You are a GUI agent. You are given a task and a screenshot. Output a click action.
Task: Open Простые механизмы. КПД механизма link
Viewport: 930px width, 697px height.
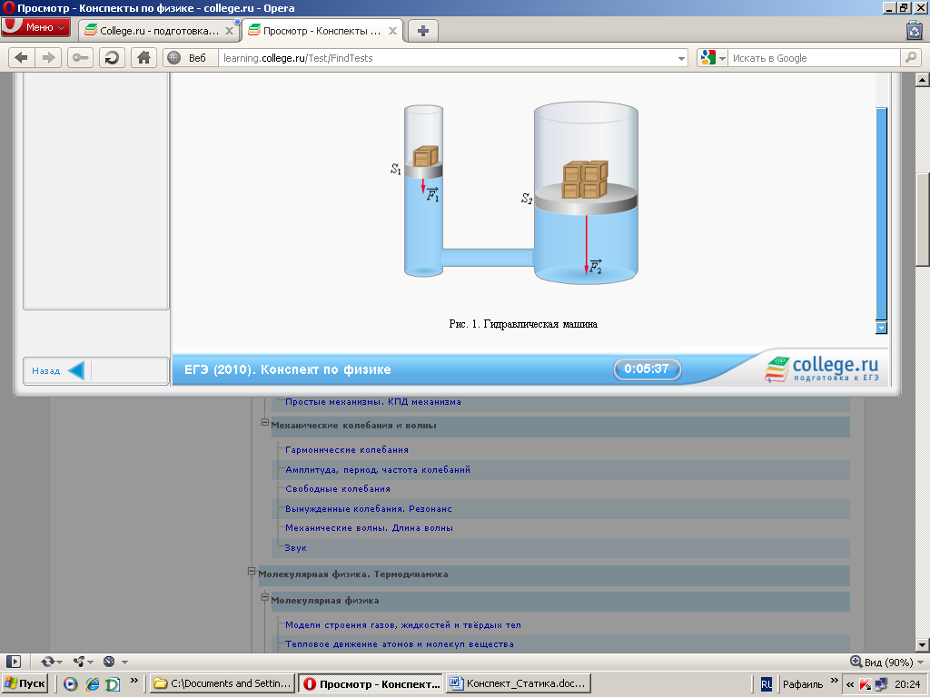[373, 402]
